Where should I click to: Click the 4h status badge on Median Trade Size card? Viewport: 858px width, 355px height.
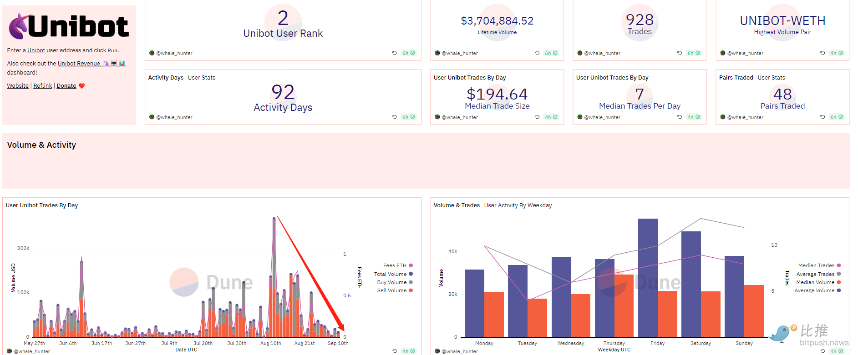point(551,117)
